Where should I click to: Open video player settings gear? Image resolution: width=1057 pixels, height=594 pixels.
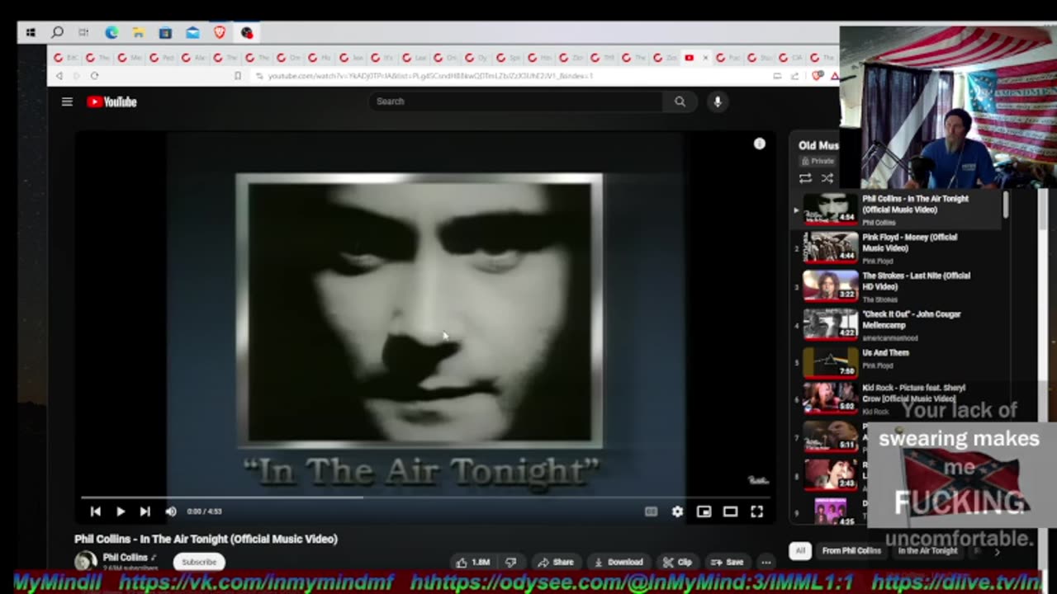(x=677, y=511)
